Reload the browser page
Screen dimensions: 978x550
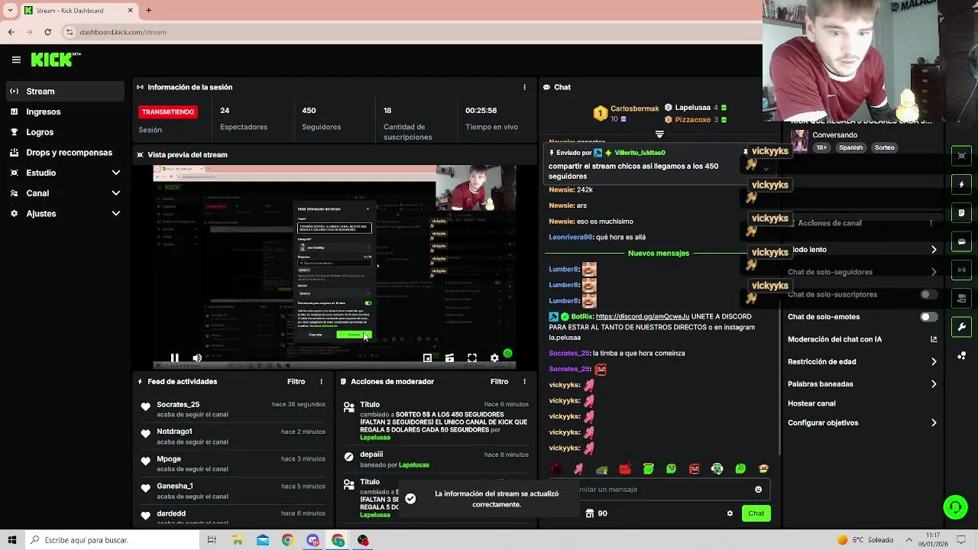click(x=48, y=32)
